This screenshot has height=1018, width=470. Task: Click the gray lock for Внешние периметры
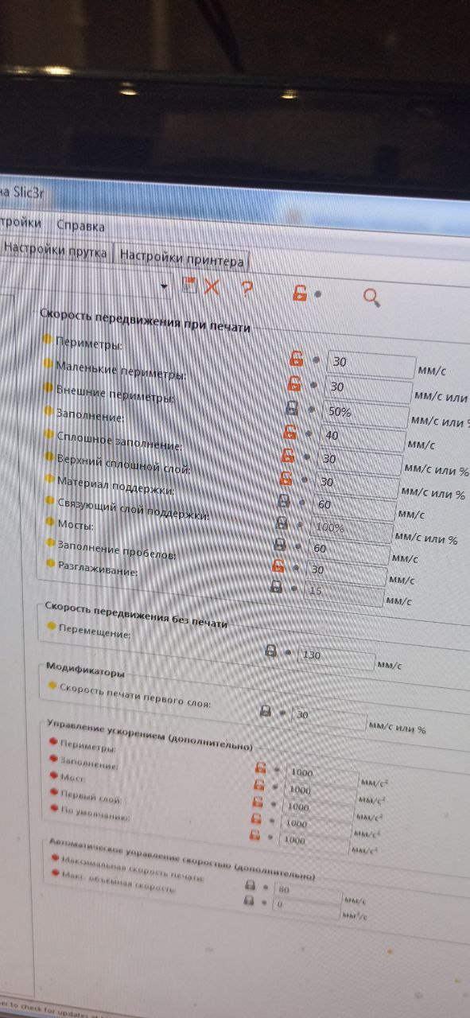pos(291,408)
